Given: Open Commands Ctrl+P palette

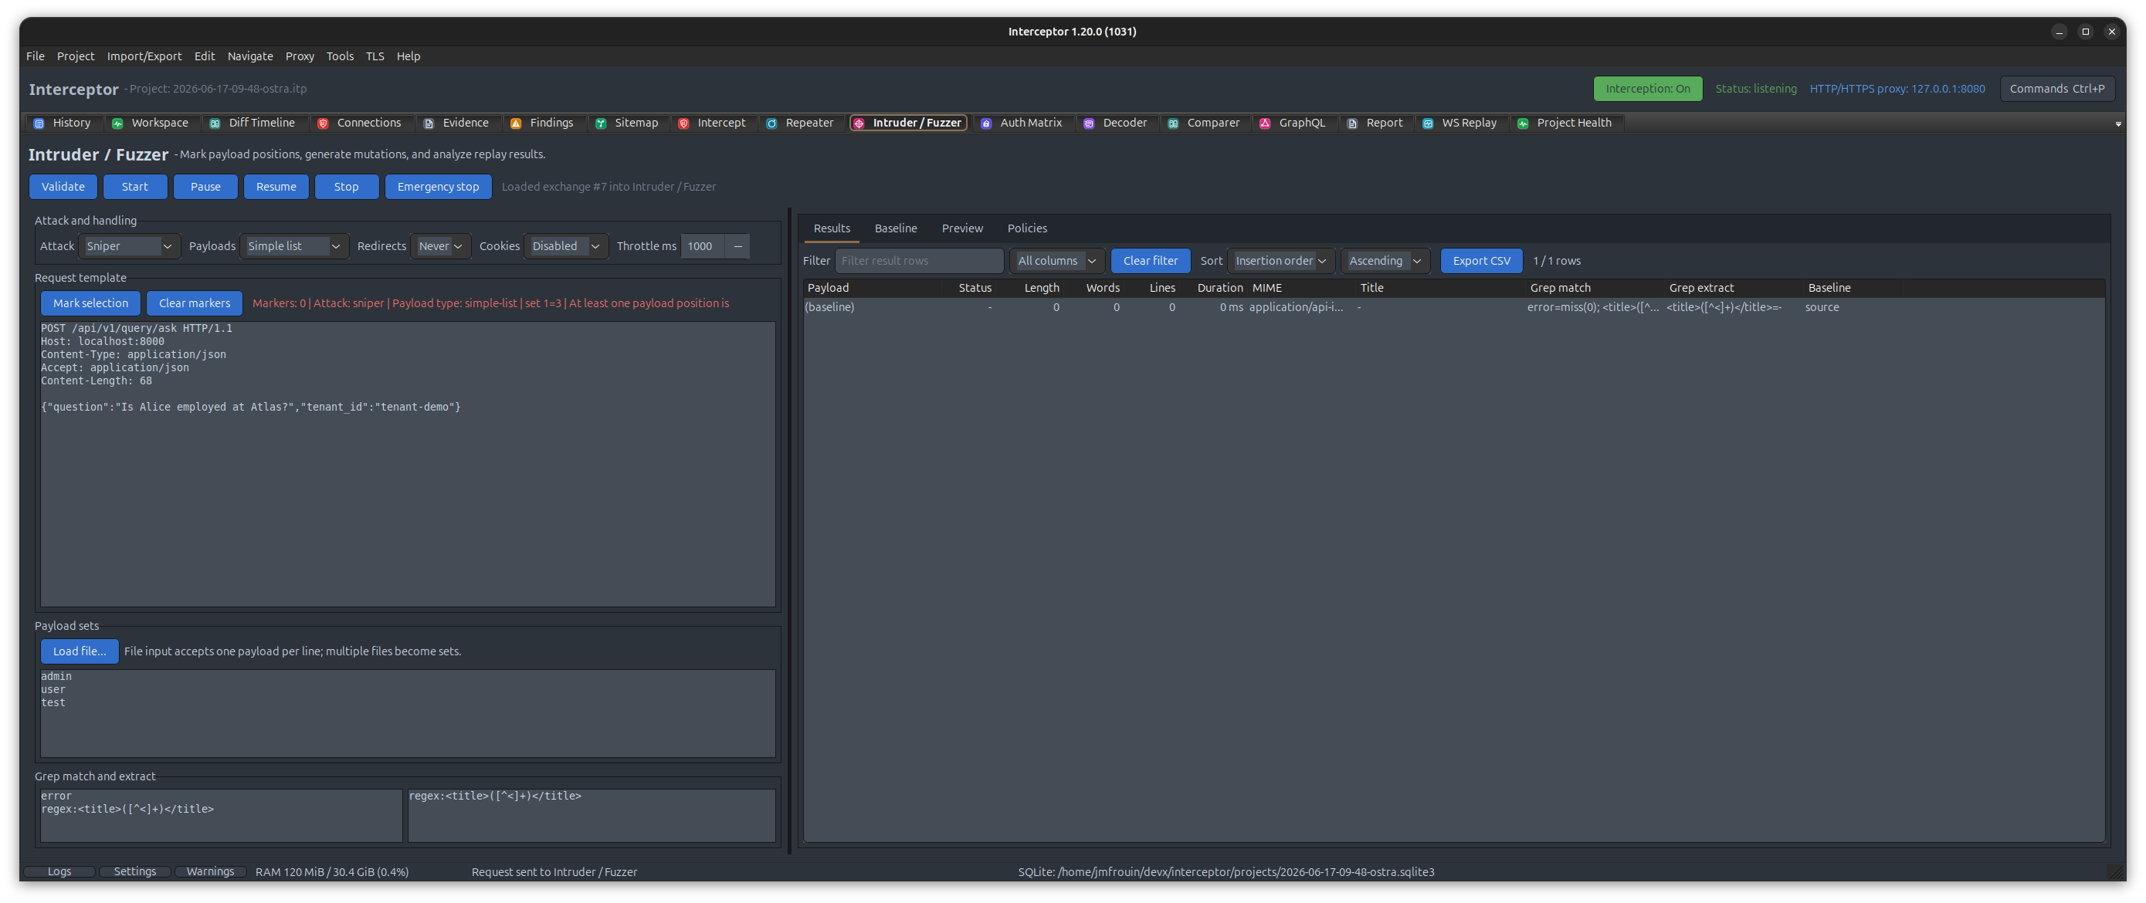Looking at the screenshot, I should (2057, 89).
